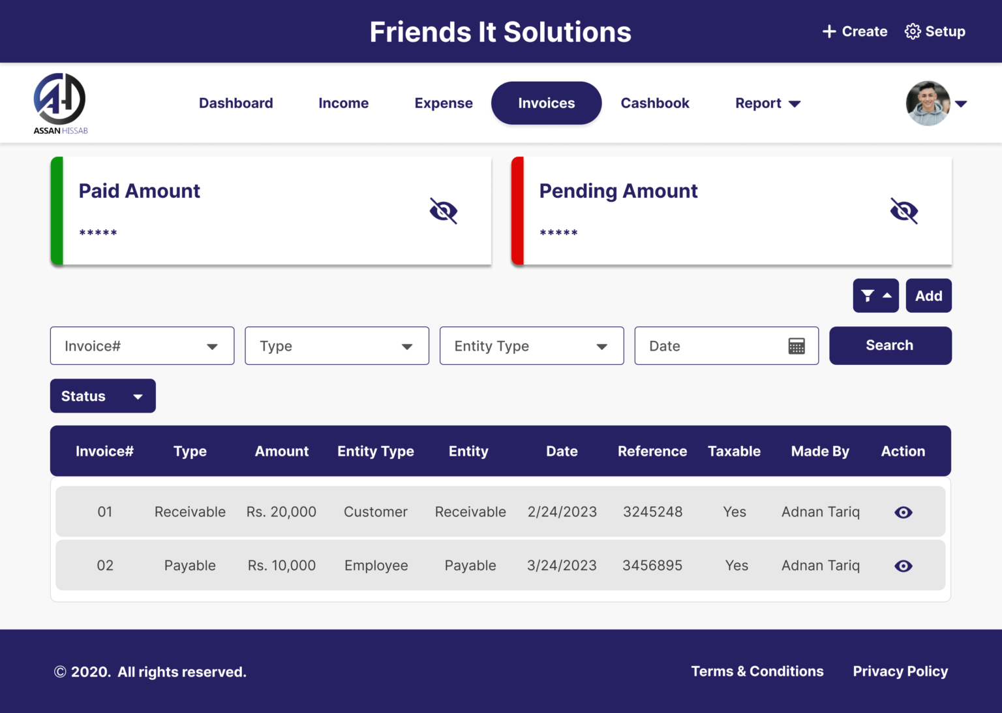This screenshot has height=713, width=1002.
Task: Click the plus Create icon
Action: [x=829, y=31]
